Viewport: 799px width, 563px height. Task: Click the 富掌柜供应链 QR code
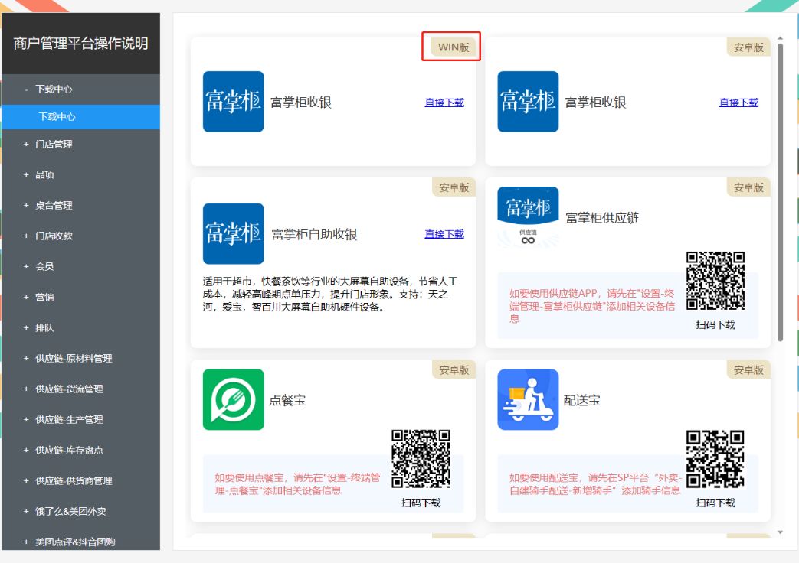715,281
